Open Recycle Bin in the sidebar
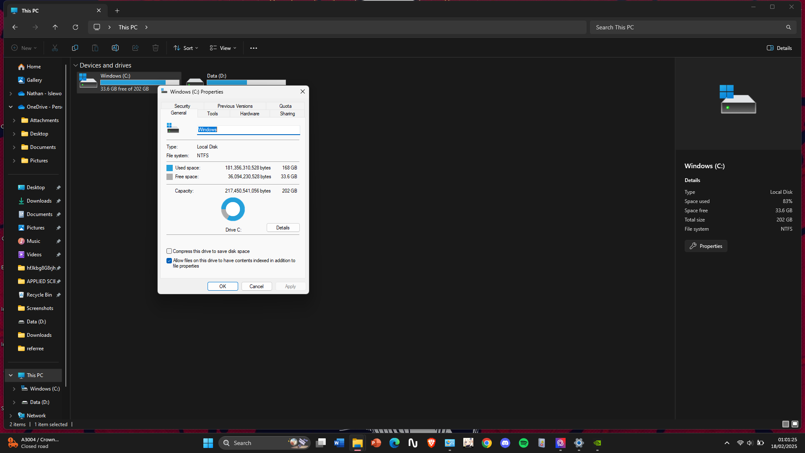This screenshot has height=453, width=805. [39, 295]
